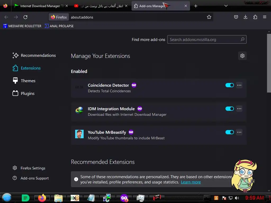Open more options for Coincidence Detector
Viewport: 271px width, 203px height.
(x=239, y=85)
